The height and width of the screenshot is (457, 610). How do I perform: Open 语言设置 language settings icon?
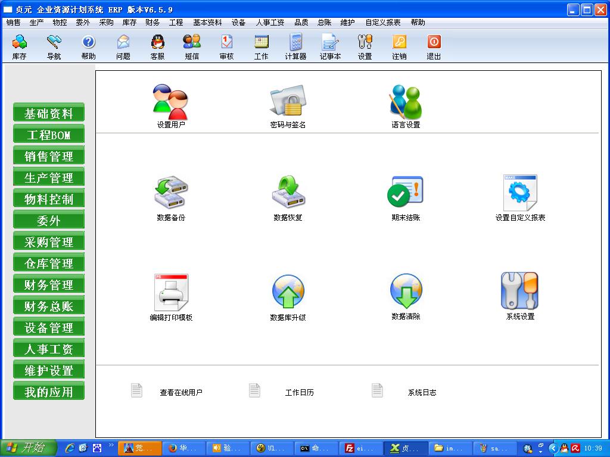(x=406, y=107)
